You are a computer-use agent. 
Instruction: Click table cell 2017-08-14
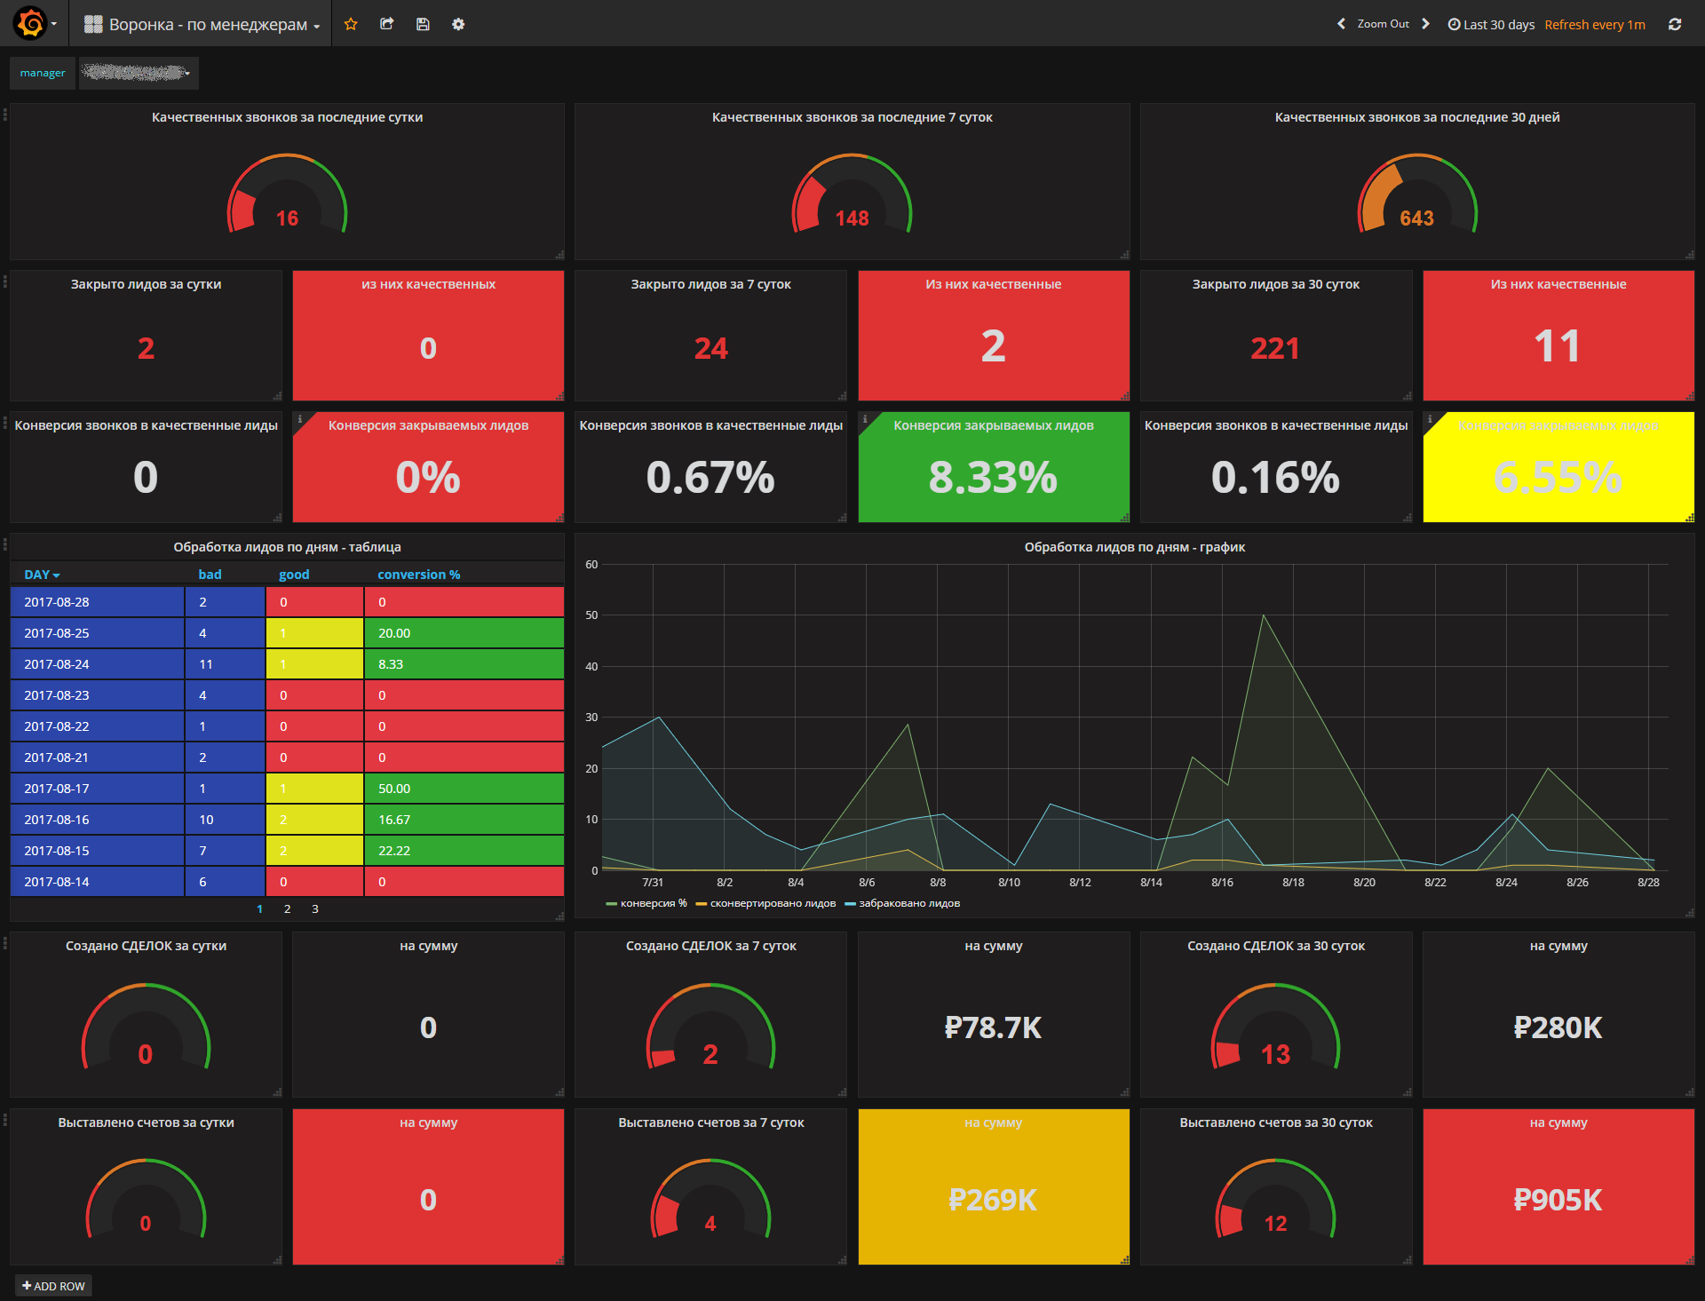(x=97, y=882)
